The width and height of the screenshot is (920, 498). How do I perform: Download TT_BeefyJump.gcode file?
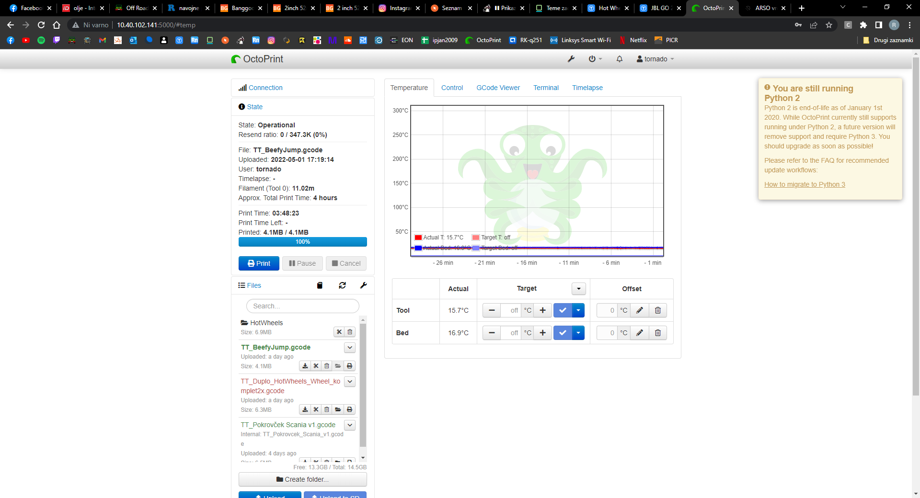[x=305, y=366]
